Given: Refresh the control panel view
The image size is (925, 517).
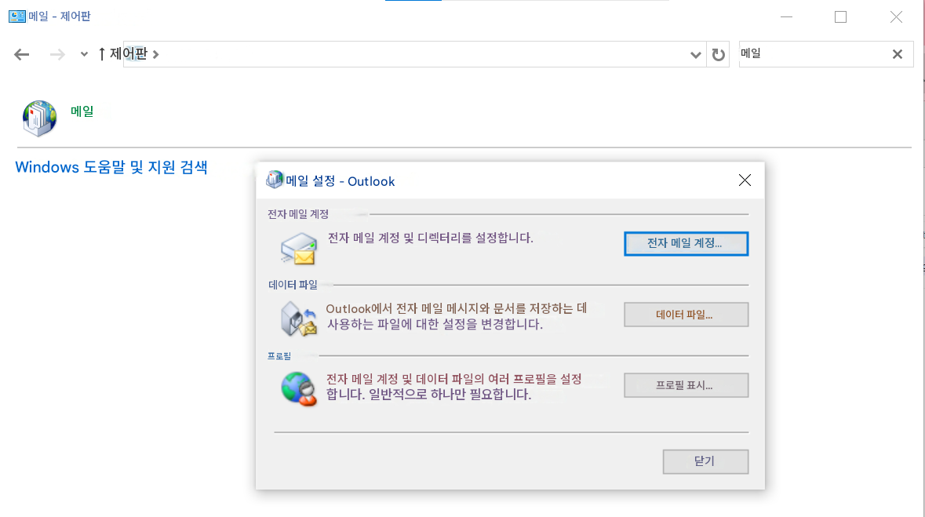Looking at the screenshot, I should (718, 54).
